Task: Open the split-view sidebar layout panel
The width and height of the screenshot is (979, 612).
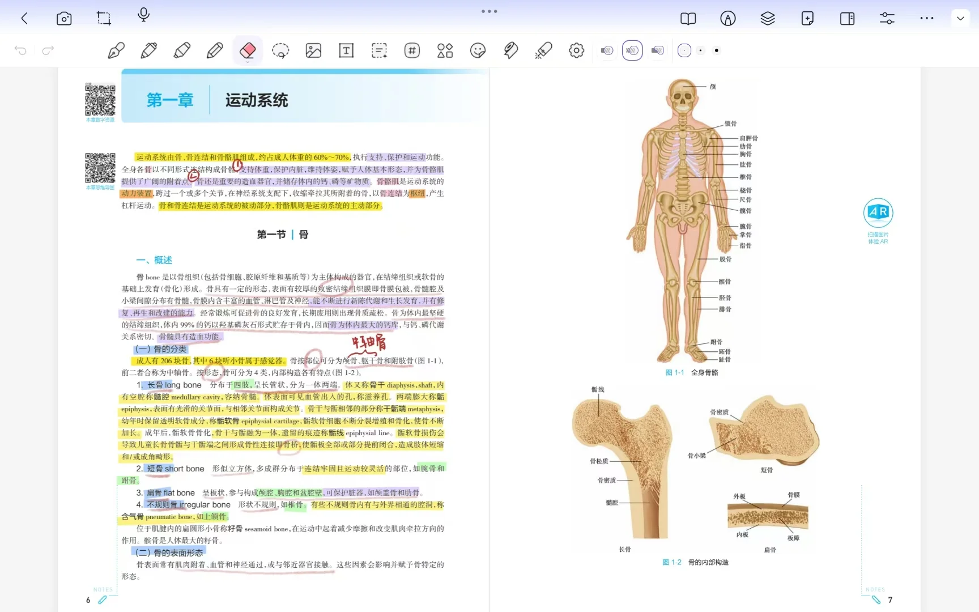Action: [847, 18]
